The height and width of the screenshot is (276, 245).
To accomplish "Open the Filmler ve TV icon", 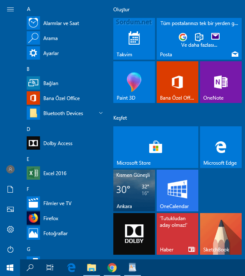I will click(33, 203).
